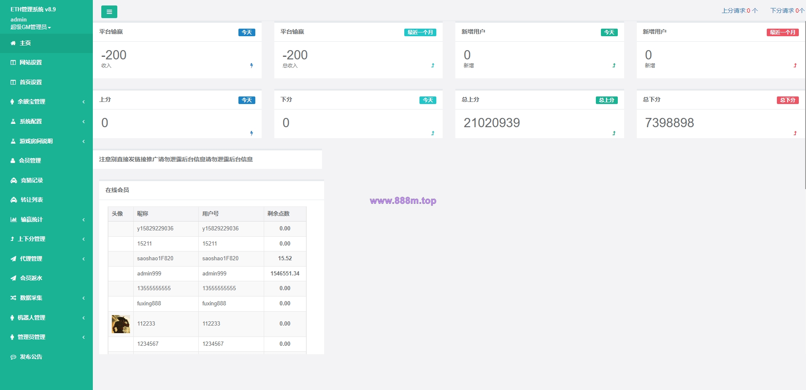Viewport: 806px width, 390px height.
Task: Expand the 系统配置 submenu chevron
Action: coord(84,121)
